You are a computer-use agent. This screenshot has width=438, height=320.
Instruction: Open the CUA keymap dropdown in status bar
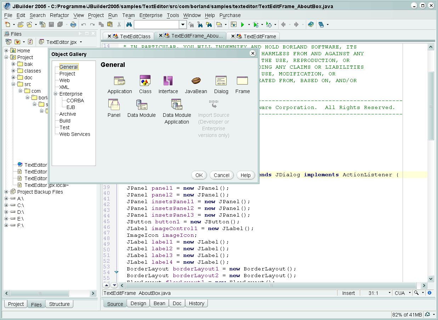[x=410, y=293]
